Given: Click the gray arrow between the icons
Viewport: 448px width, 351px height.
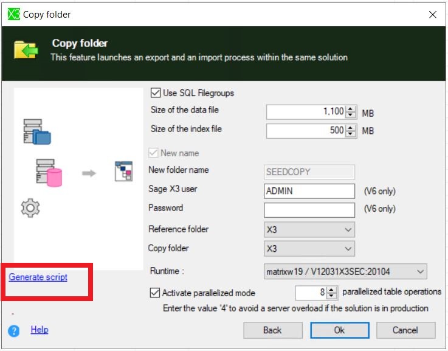Looking at the screenshot, I should tap(89, 173).
